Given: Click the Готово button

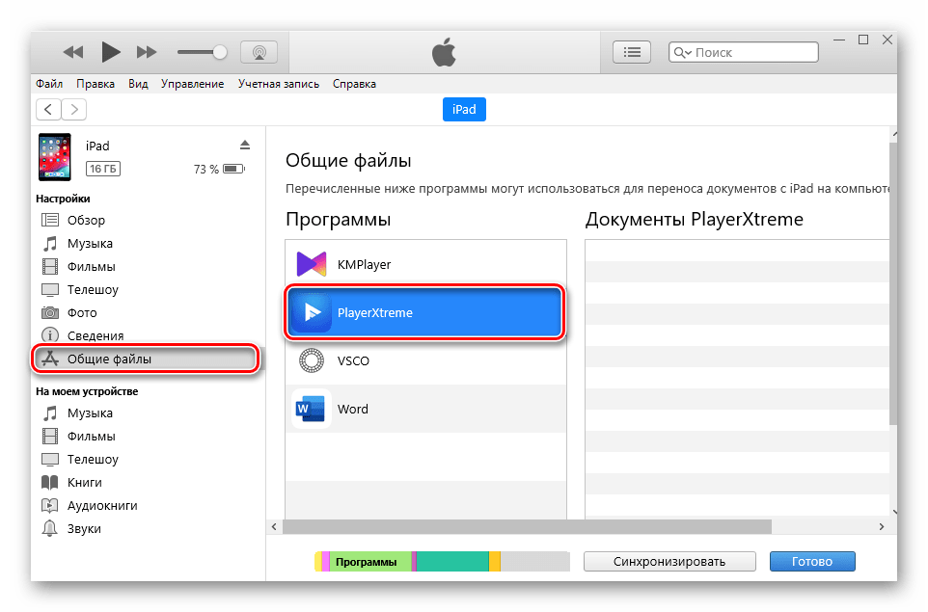Looking at the screenshot, I should click(x=812, y=562).
